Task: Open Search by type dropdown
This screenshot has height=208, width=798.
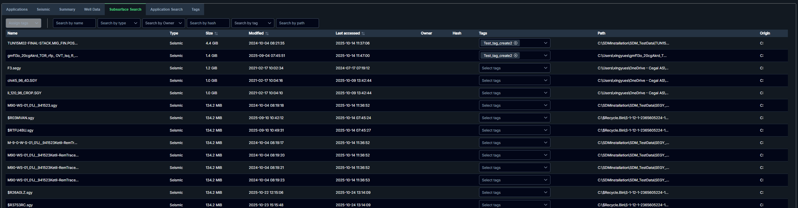Action: [119, 23]
